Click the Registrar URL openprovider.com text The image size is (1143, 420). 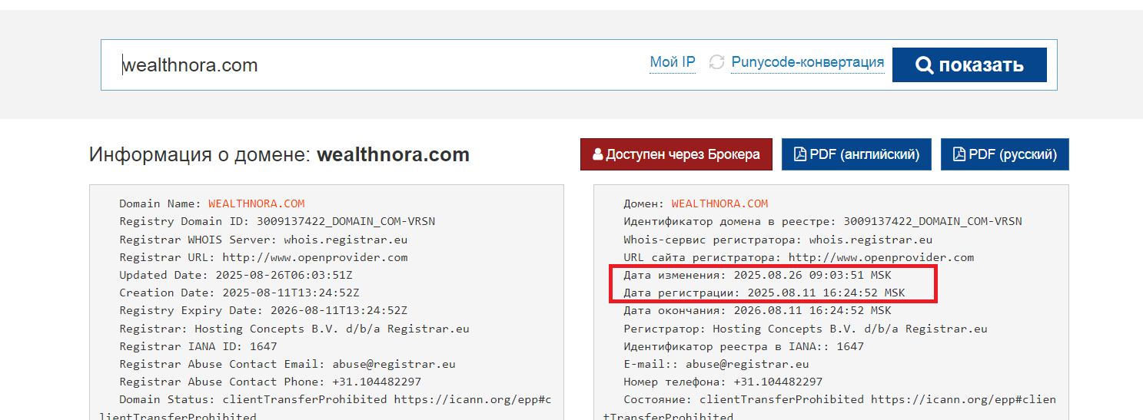point(315,257)
